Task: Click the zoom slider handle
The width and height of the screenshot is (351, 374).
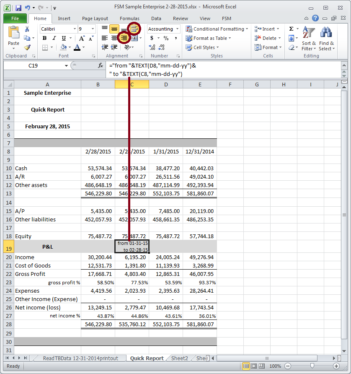Action: [x=307, y=366]
